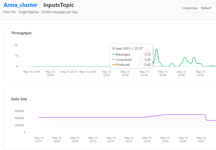Expand the Credentials Default dropdown
Screen dimensions: 216x150
(197, 8)
